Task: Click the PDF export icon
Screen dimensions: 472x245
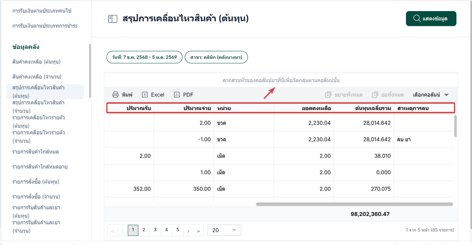Action: click(x=177, y=95)
